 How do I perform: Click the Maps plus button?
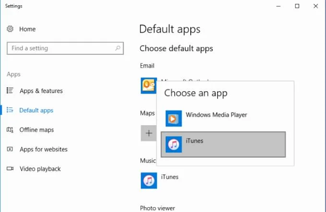click(x=149, y=133)
